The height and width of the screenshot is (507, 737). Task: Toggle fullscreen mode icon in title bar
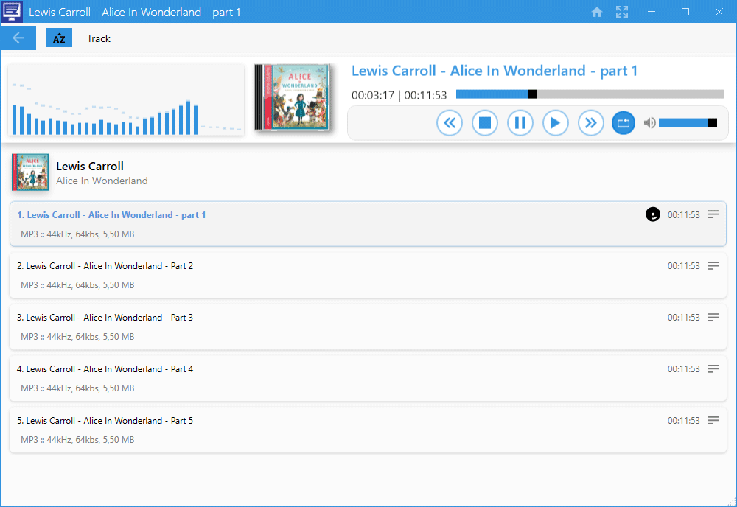coord(622,12)
